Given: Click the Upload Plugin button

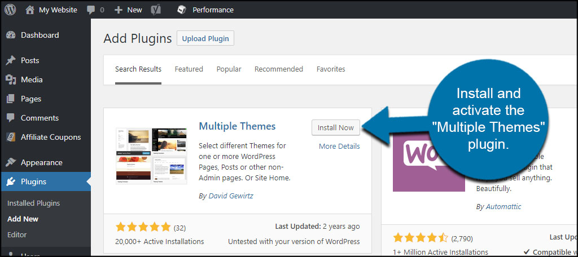Looking at the screenshot, I should (x=205, y=38).
